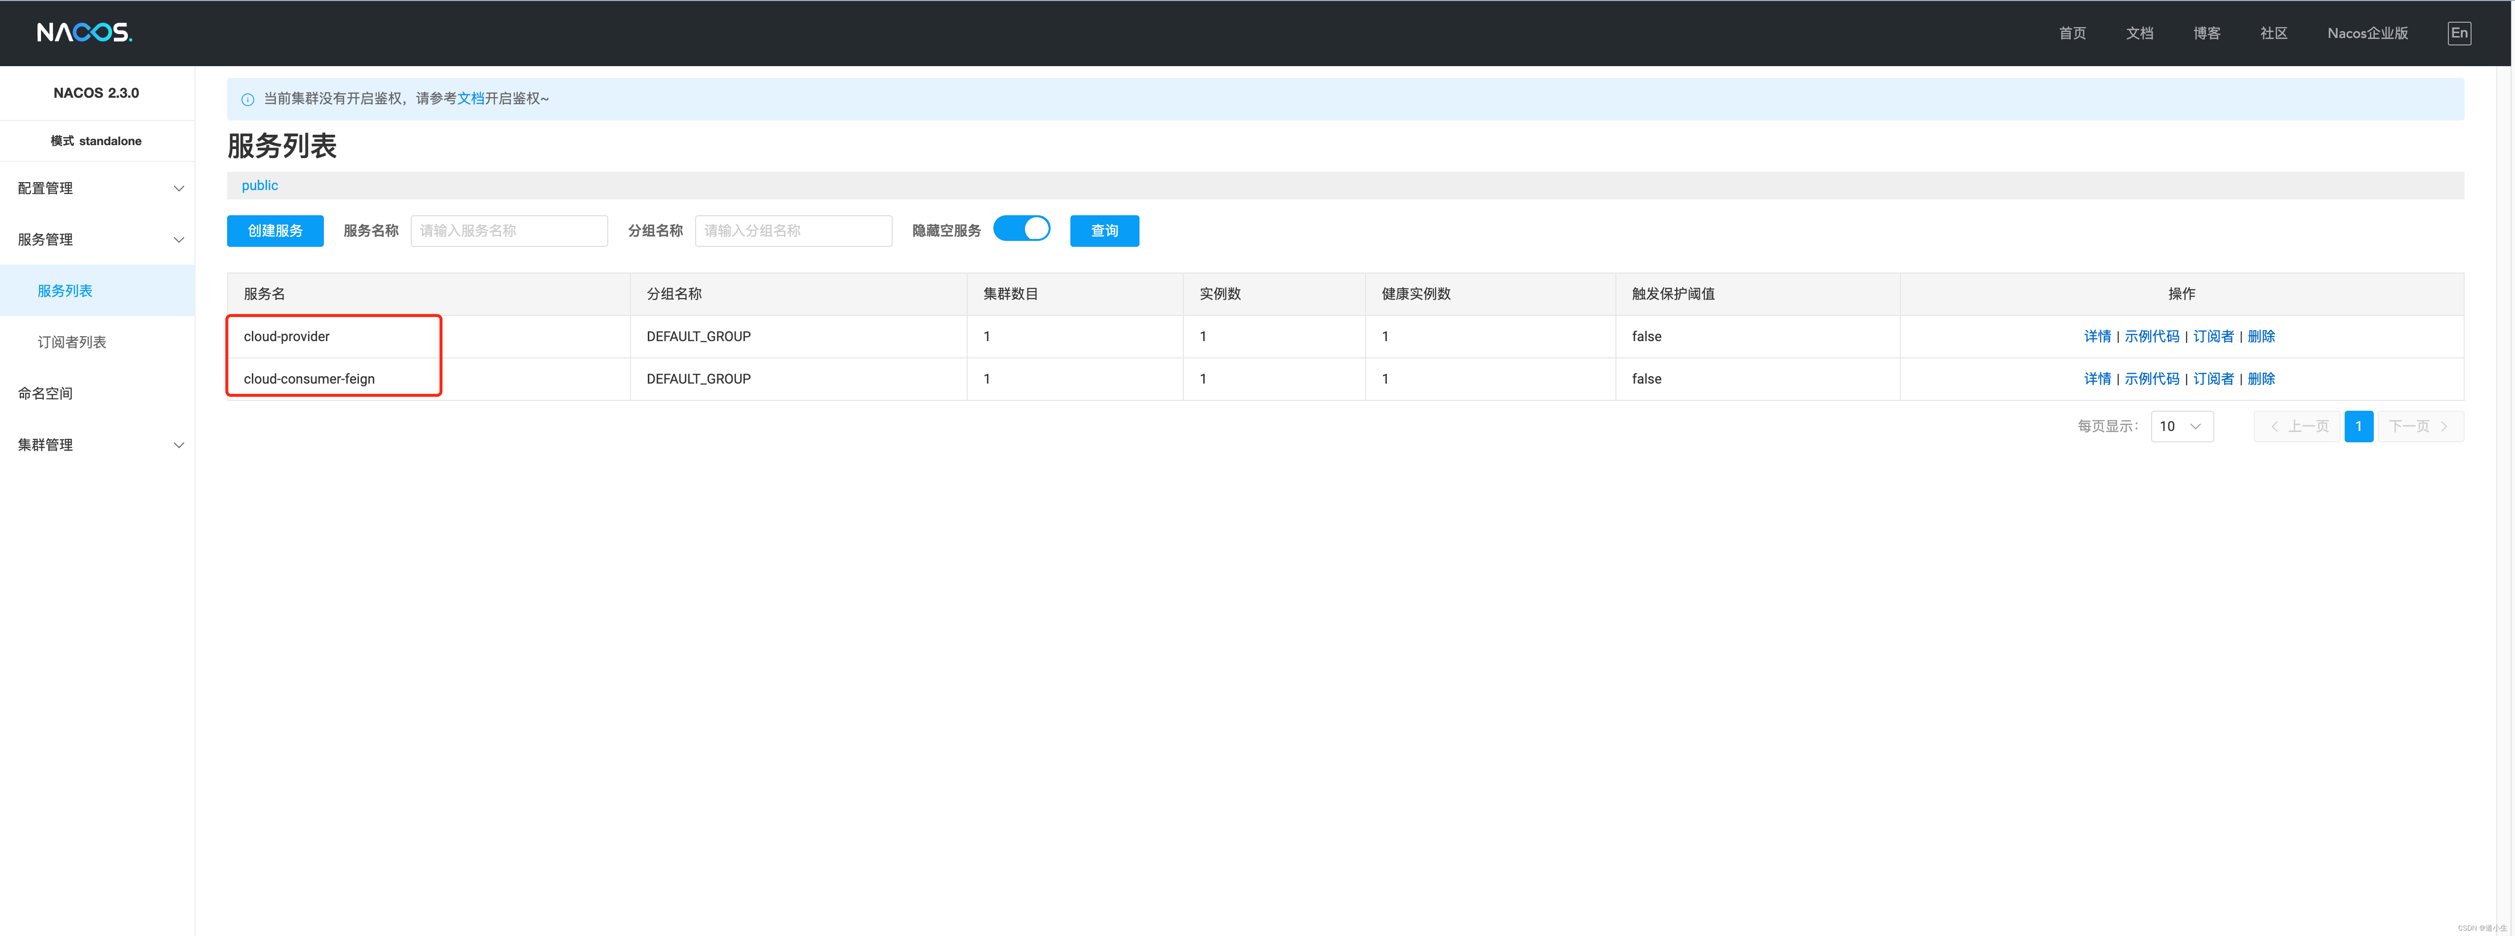Toggle the hide empty services switch

1021,230
